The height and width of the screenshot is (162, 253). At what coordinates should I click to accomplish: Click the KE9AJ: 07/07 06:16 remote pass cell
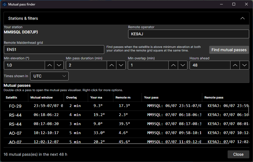coord(228,115)
